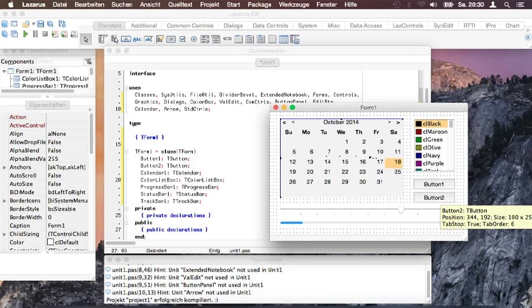Screen dimensions: 532x308
Task: Pick the selection arrow pointer tool
Action: coord(87,39)
